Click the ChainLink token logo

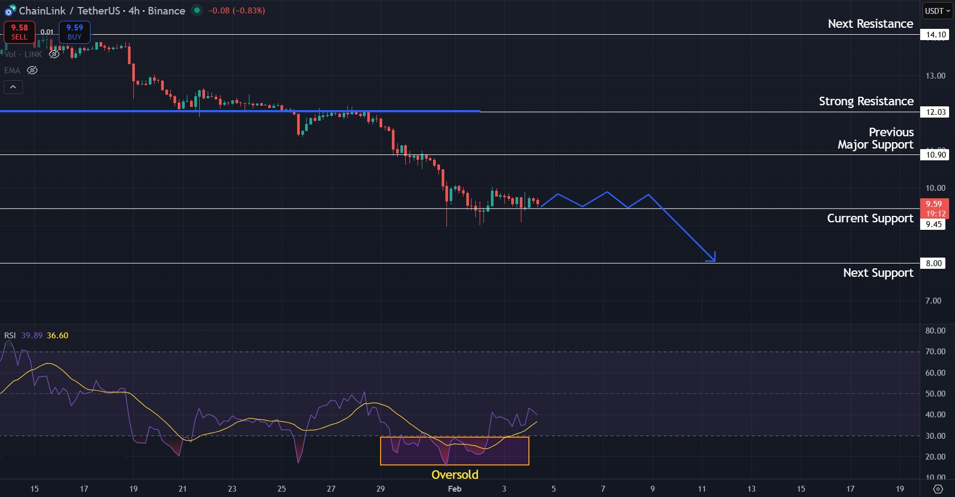pyautogui.click(x=9, y=10)
